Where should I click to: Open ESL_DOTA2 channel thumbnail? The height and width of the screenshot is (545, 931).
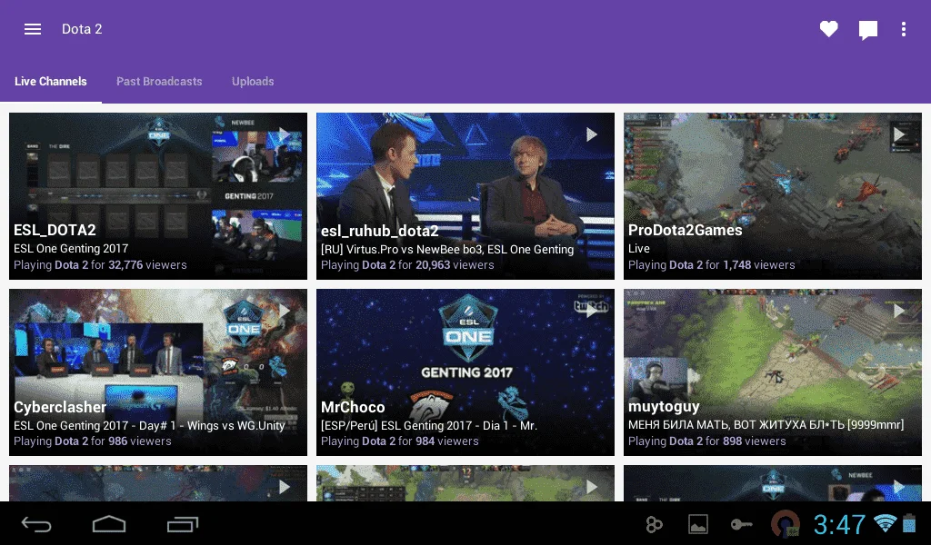point(158,196)
